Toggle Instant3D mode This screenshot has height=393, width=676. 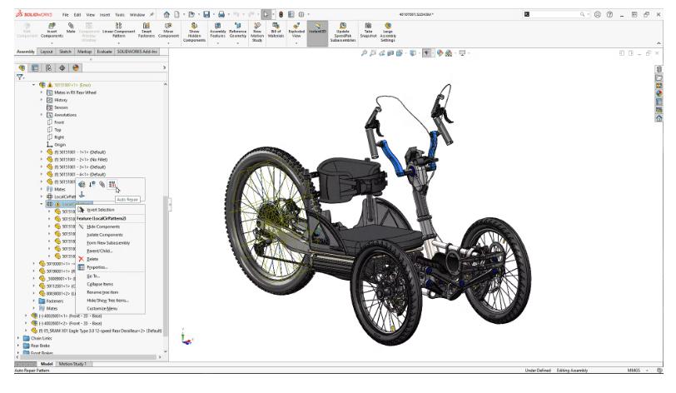tap(316, 31)
